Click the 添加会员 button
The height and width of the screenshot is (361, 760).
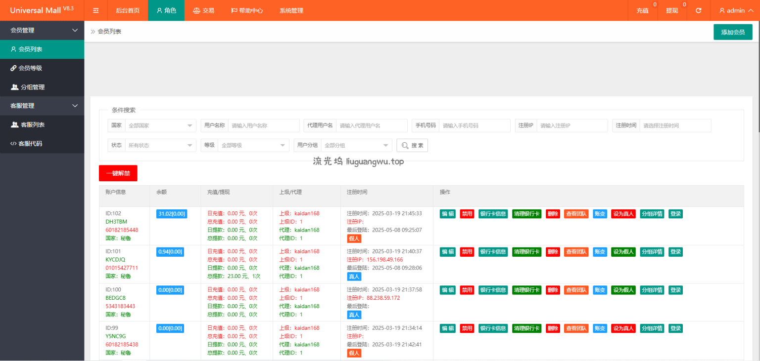[732, 32]
